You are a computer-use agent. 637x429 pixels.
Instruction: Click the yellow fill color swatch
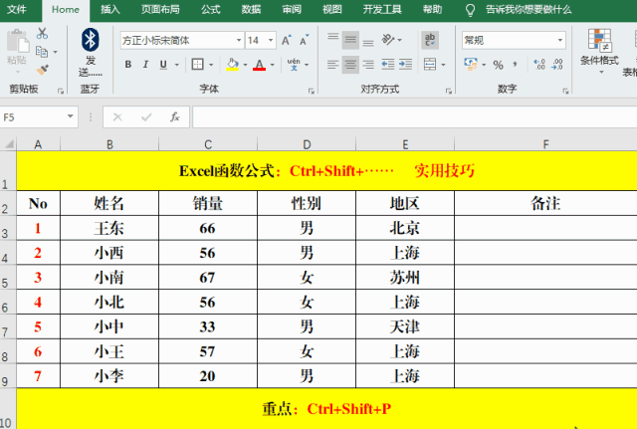coord(232,65)
